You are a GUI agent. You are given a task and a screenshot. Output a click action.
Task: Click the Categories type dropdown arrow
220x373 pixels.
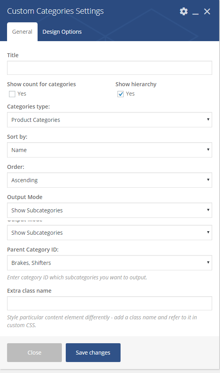[208, 120]
